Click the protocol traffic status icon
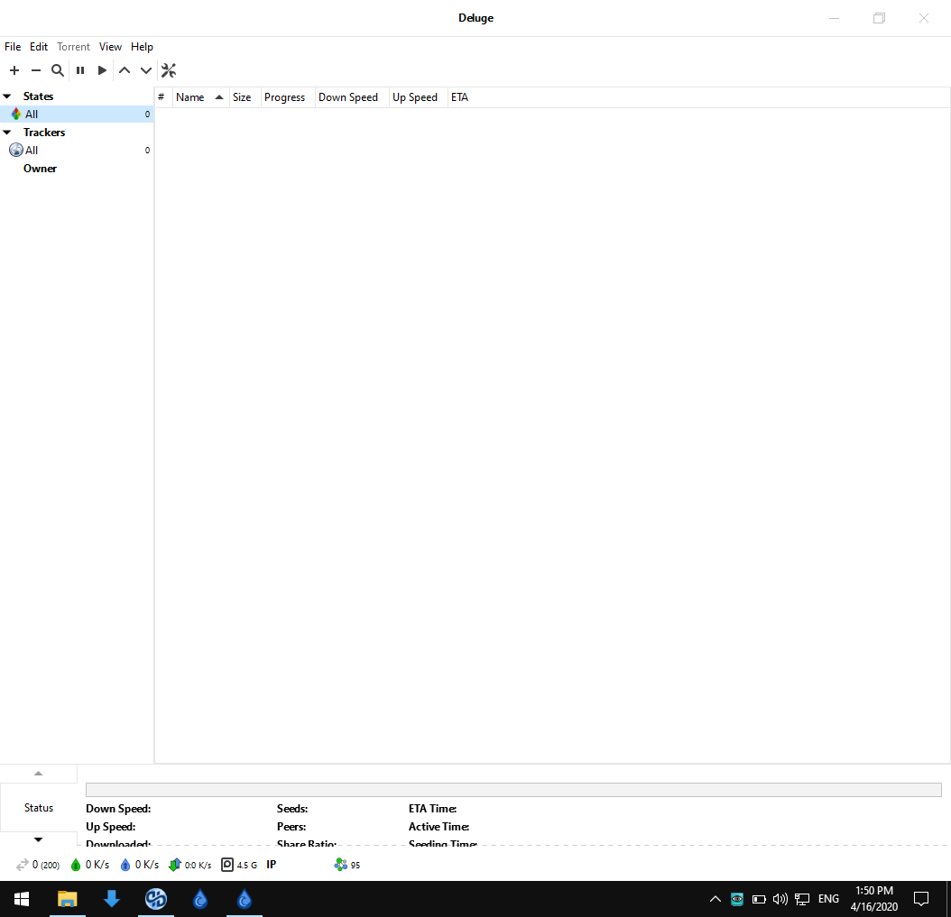Screen dimensions: 951x917 click(175, 865)
